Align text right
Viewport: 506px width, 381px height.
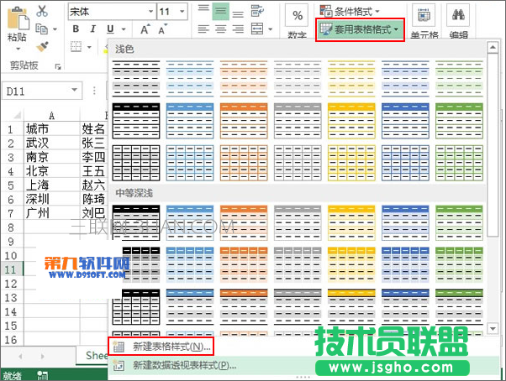coord(238,29)
